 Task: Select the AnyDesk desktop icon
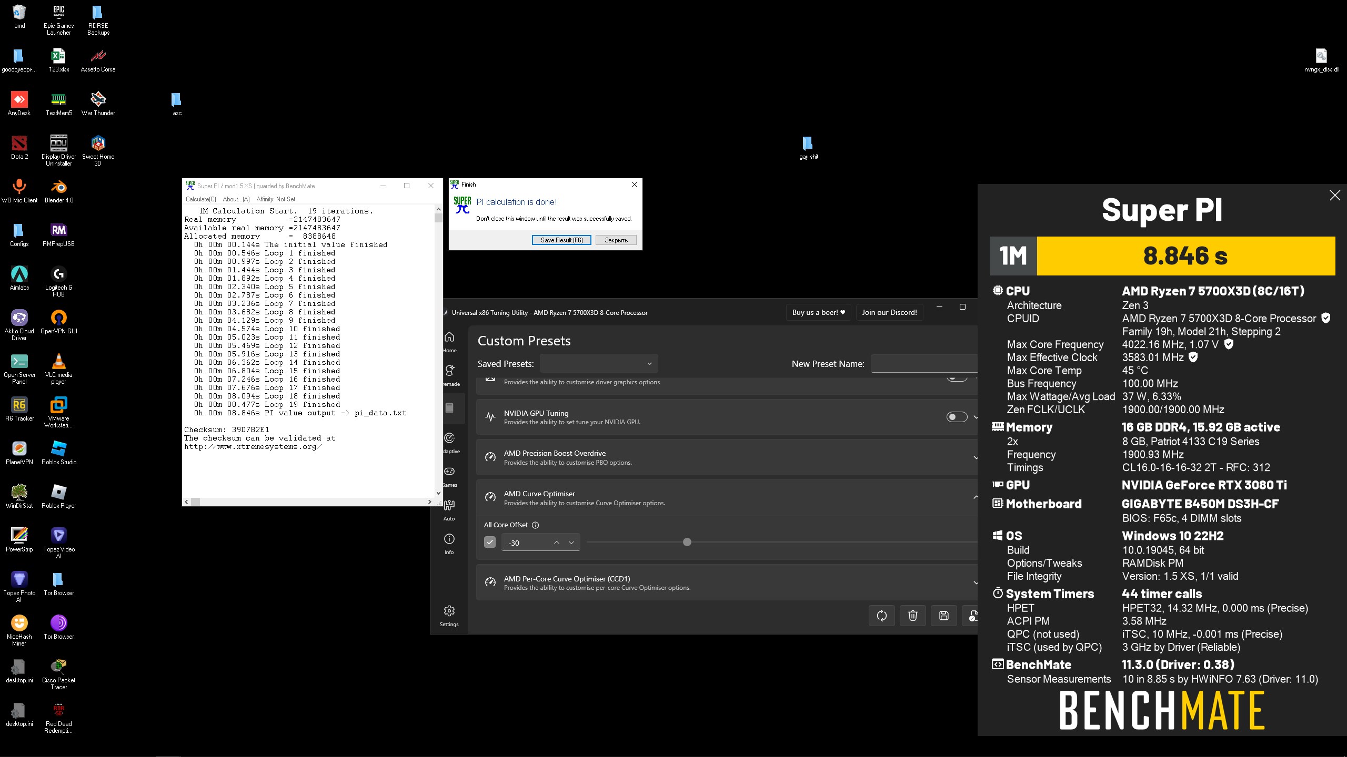pyautogui.click(x=19, y=104)
